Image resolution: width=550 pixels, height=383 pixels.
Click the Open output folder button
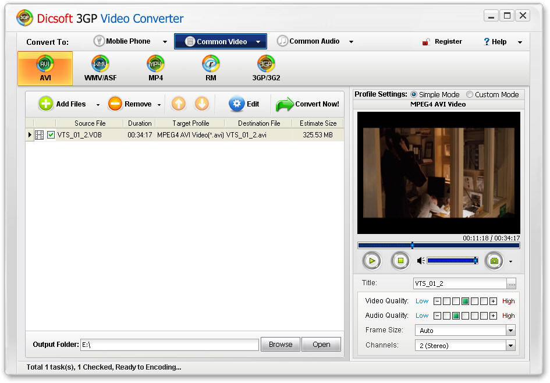tap(321, 345)
